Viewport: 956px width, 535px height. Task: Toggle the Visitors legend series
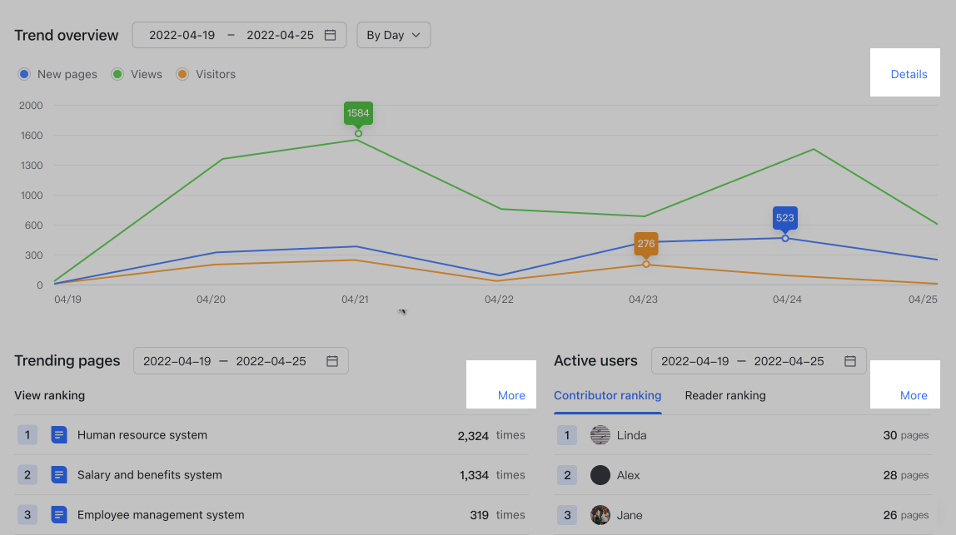206,74
